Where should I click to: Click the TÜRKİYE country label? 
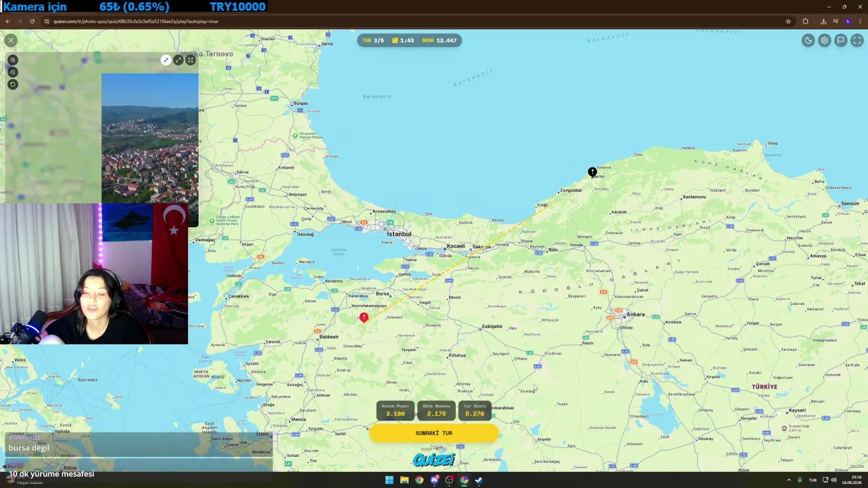[764, 386]
